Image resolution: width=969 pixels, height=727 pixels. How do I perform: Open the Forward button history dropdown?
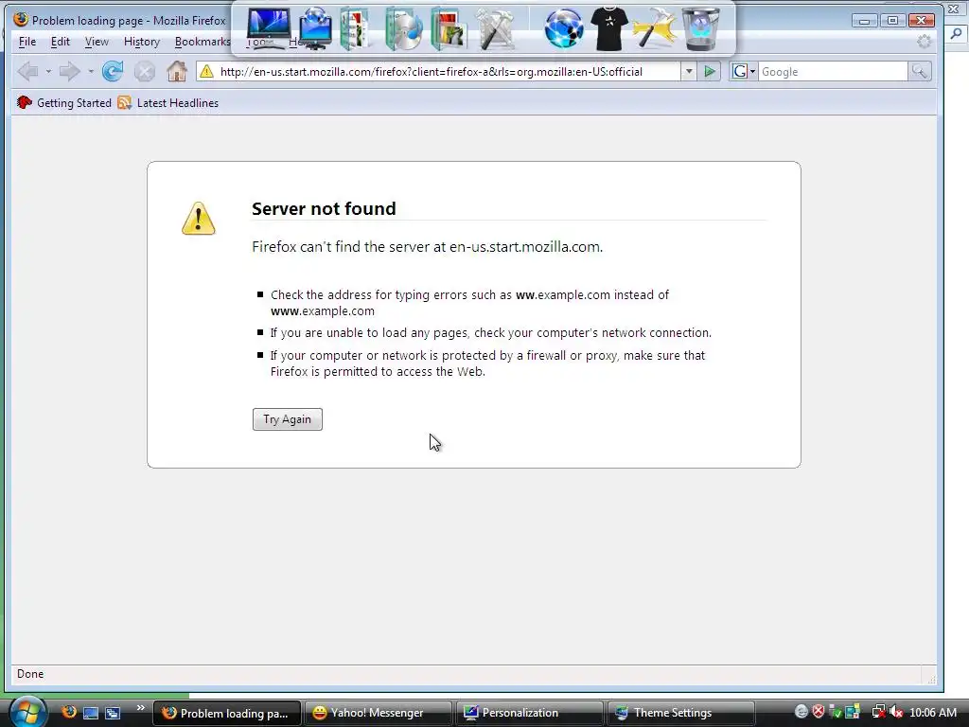pos(91,72)
